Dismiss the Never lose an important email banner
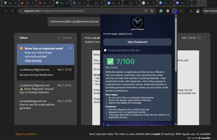 pyautogui.click(x=70, y=48)
